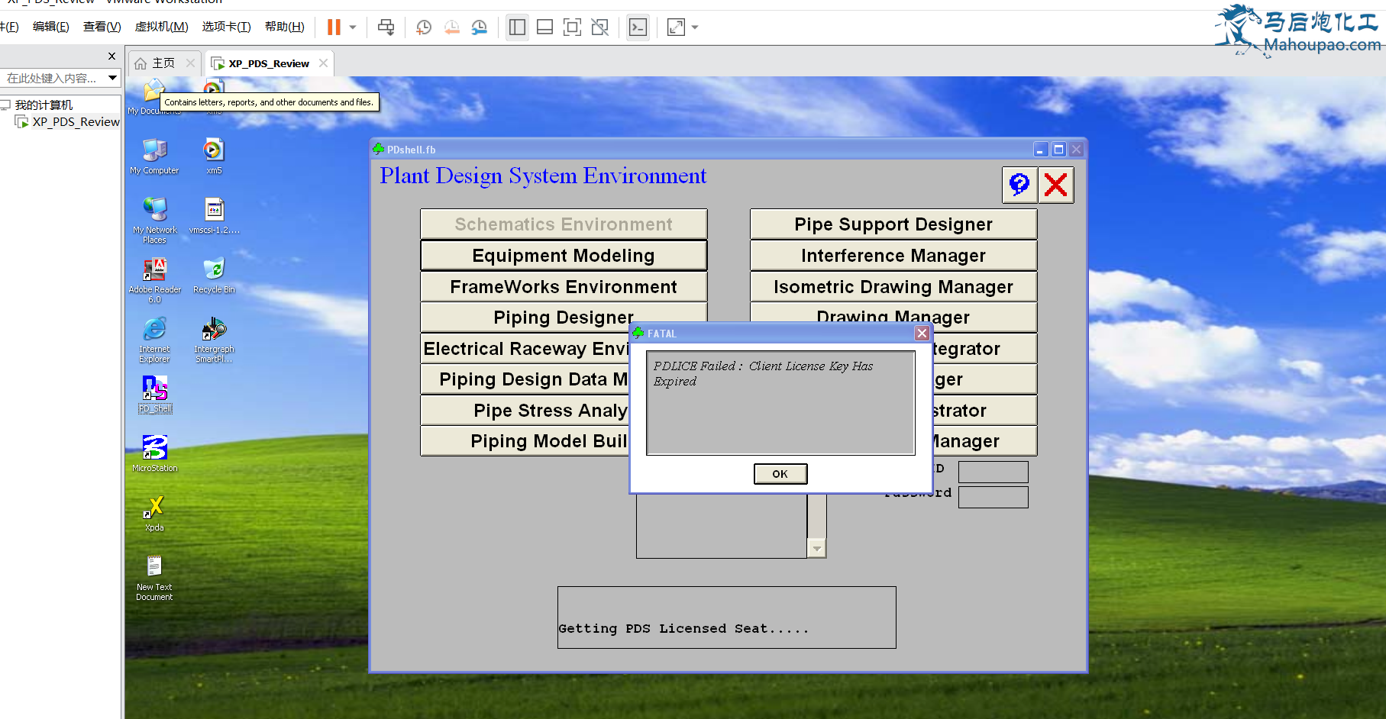Open the snapshot manager icon
This screenshot has width=1386, height=719.
coord(480,27)
